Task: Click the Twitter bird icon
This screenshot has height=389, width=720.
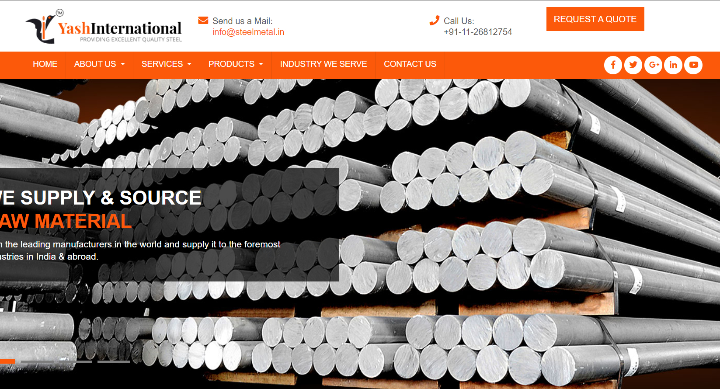Action: (x=633, y=65)
